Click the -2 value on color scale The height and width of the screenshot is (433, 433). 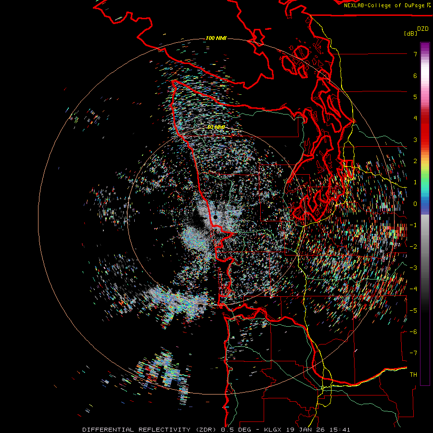413,247
